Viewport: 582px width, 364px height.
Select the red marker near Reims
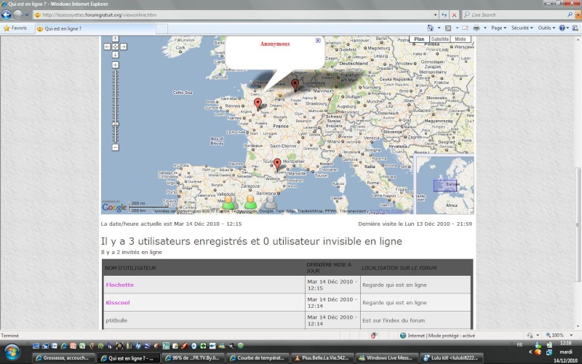(x=295, y=85)
